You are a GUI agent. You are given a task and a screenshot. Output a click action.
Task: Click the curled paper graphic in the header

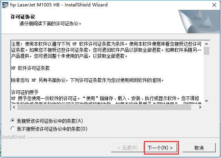pos(199,22)
